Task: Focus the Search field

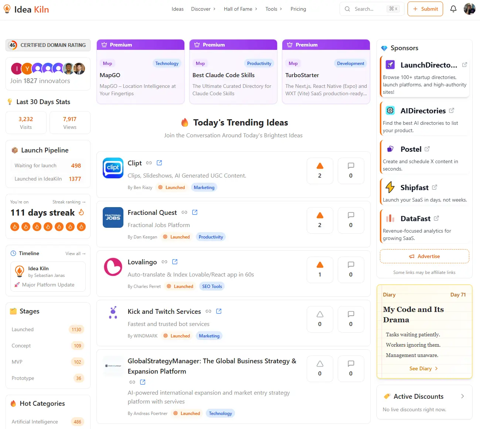Action: pos(372,9)
